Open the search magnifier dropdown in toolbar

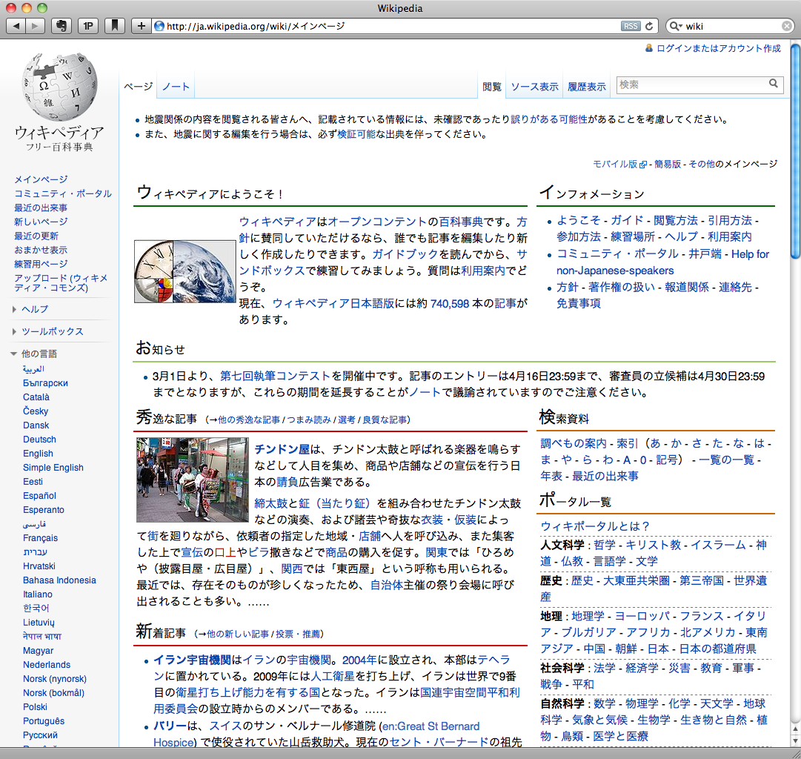tap(675, 26)
